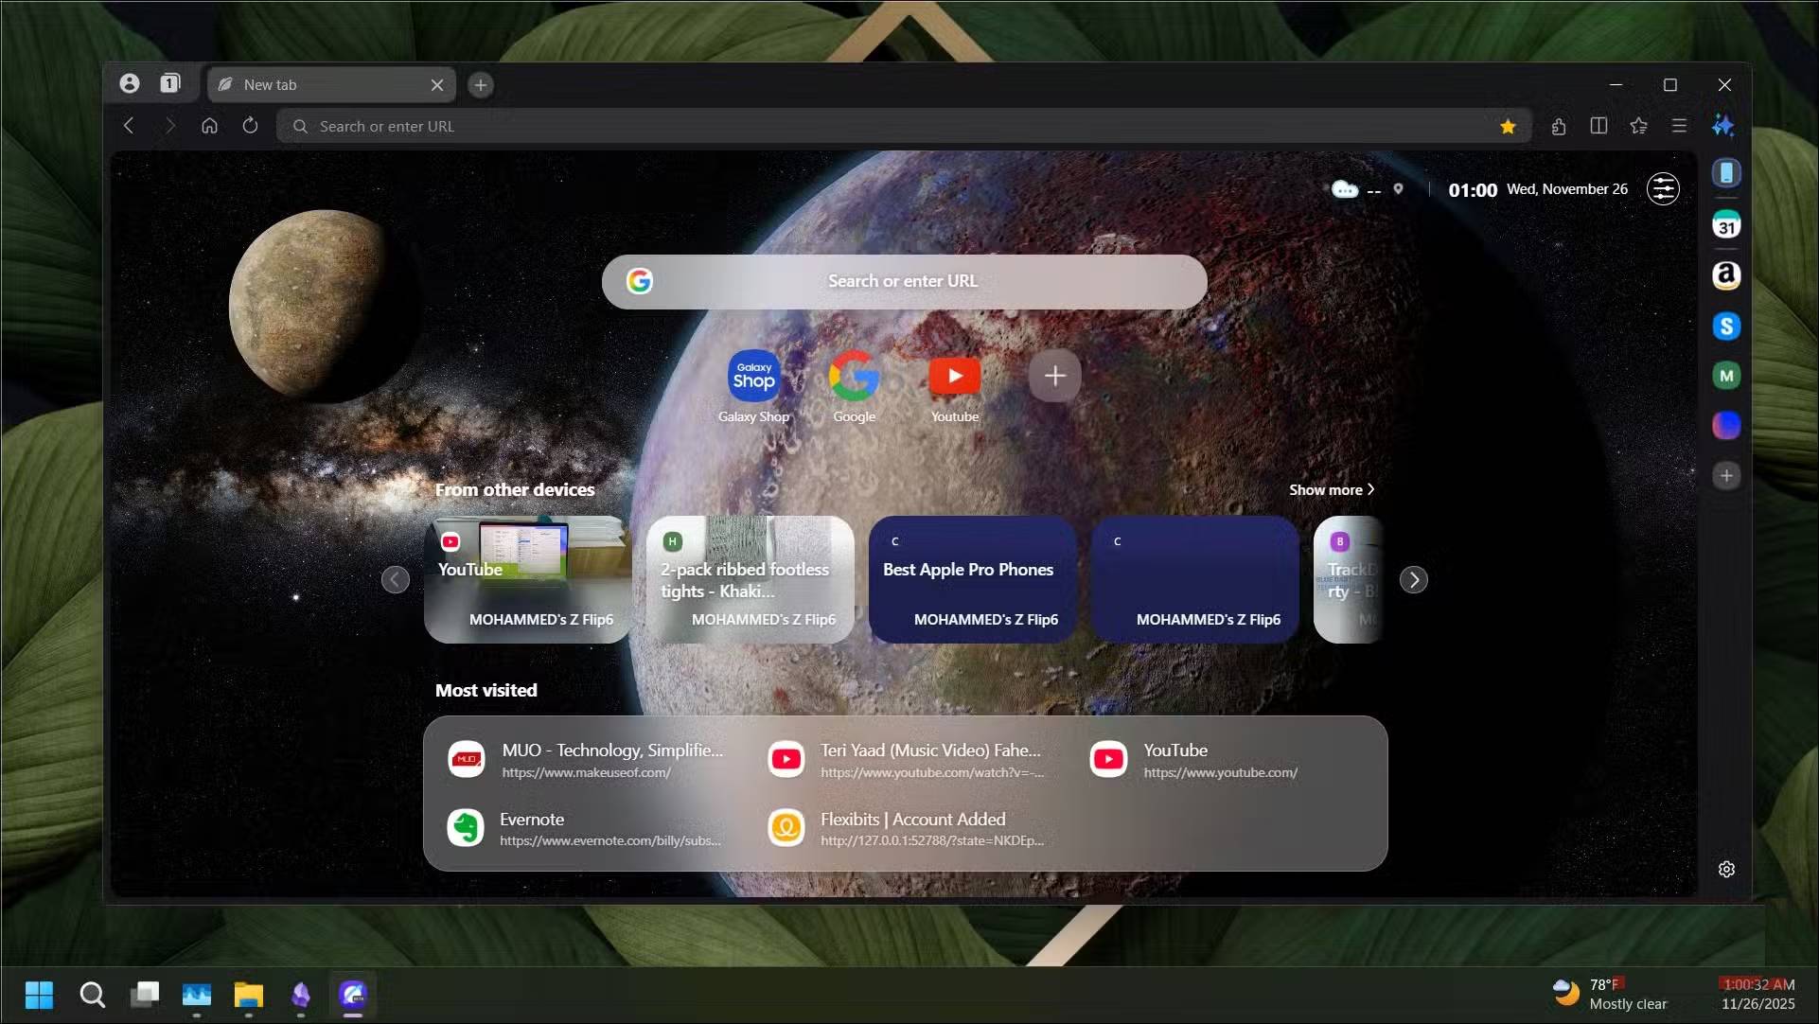
Task: Open split screen view from the toolbar
Action: [x=1598, y=126]
